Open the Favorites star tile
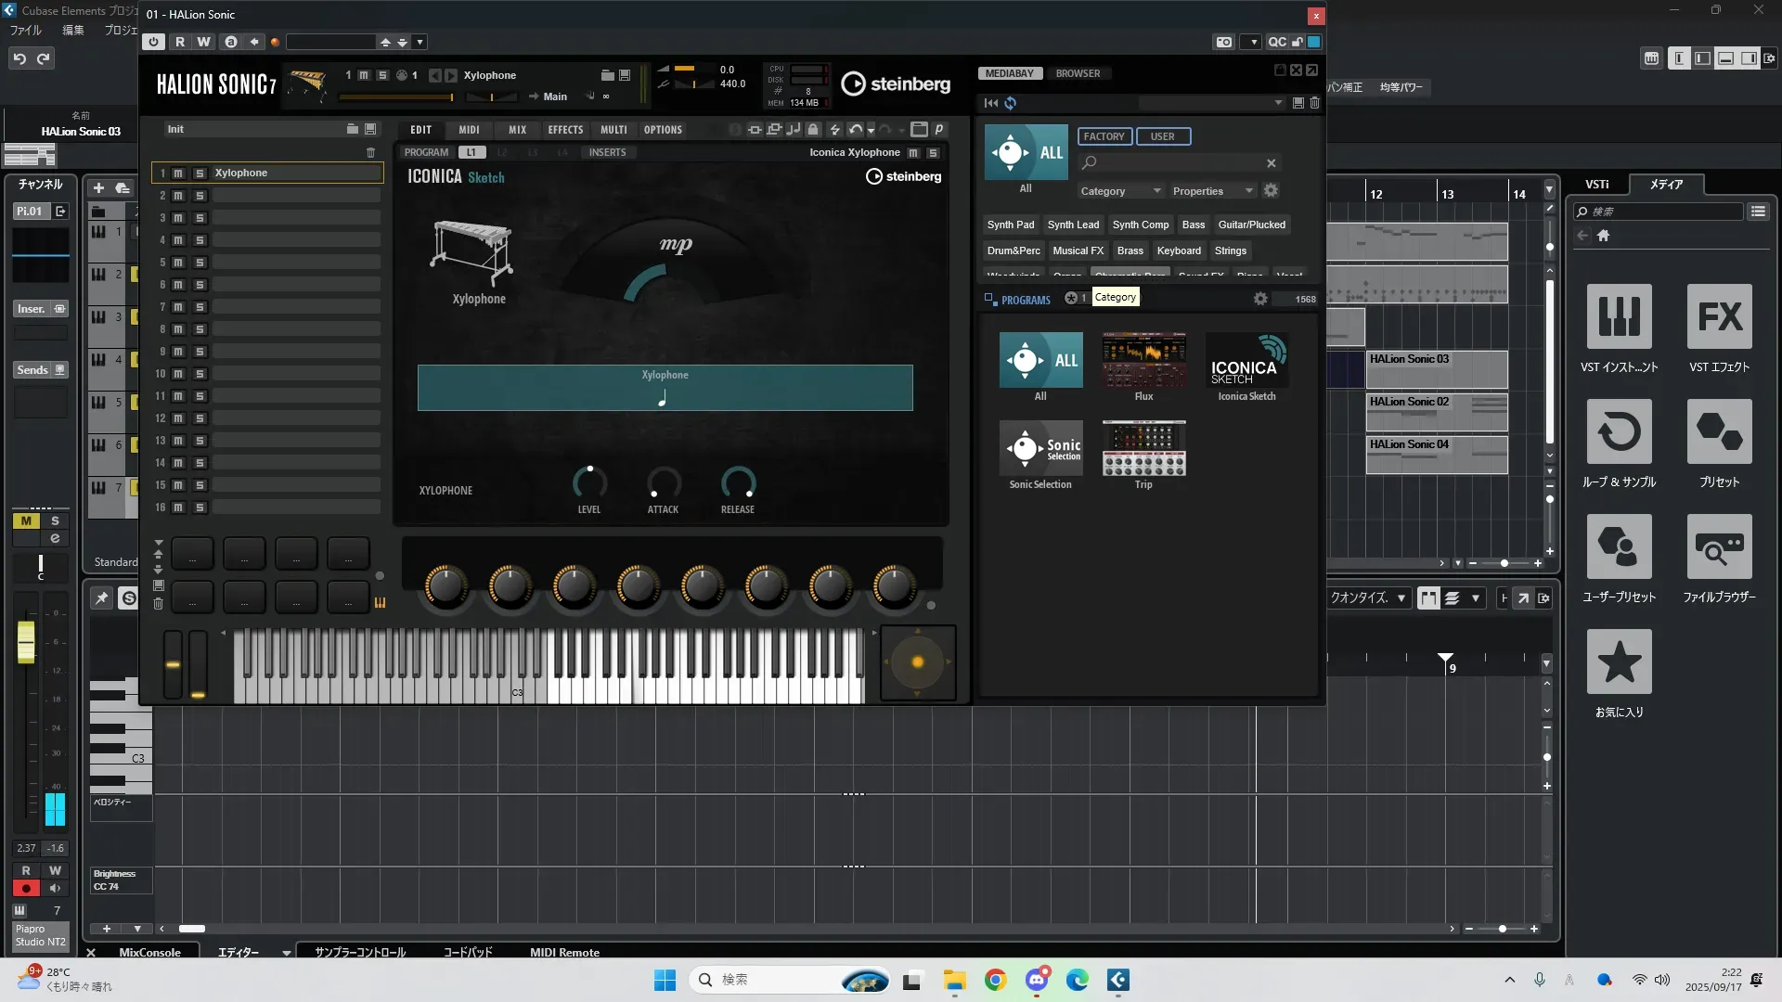1782x1002 pixels. (1619, 662)
